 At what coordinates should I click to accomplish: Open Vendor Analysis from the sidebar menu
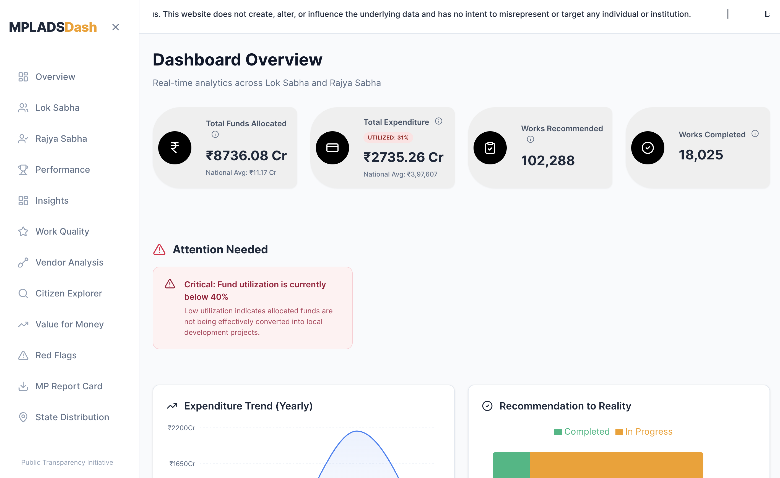69,262
